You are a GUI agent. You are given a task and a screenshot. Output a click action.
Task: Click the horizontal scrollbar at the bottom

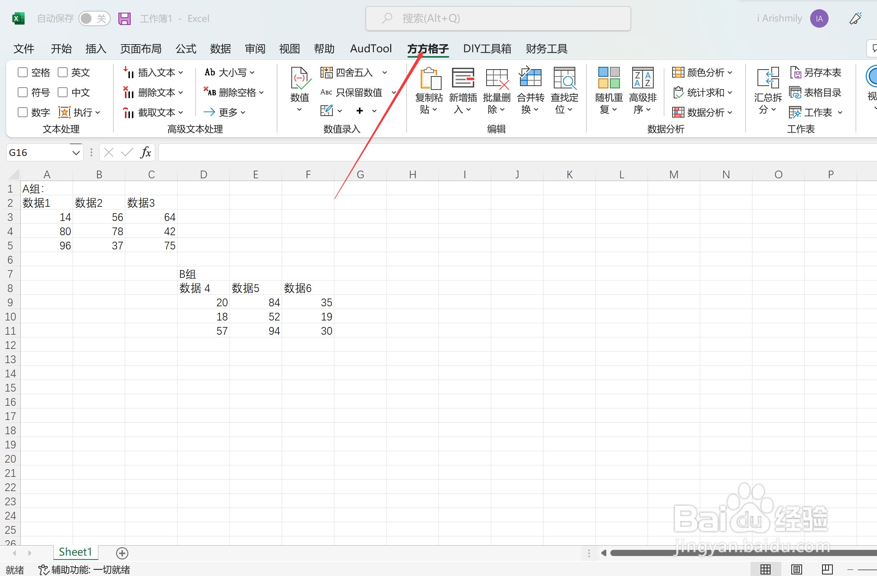730,553
